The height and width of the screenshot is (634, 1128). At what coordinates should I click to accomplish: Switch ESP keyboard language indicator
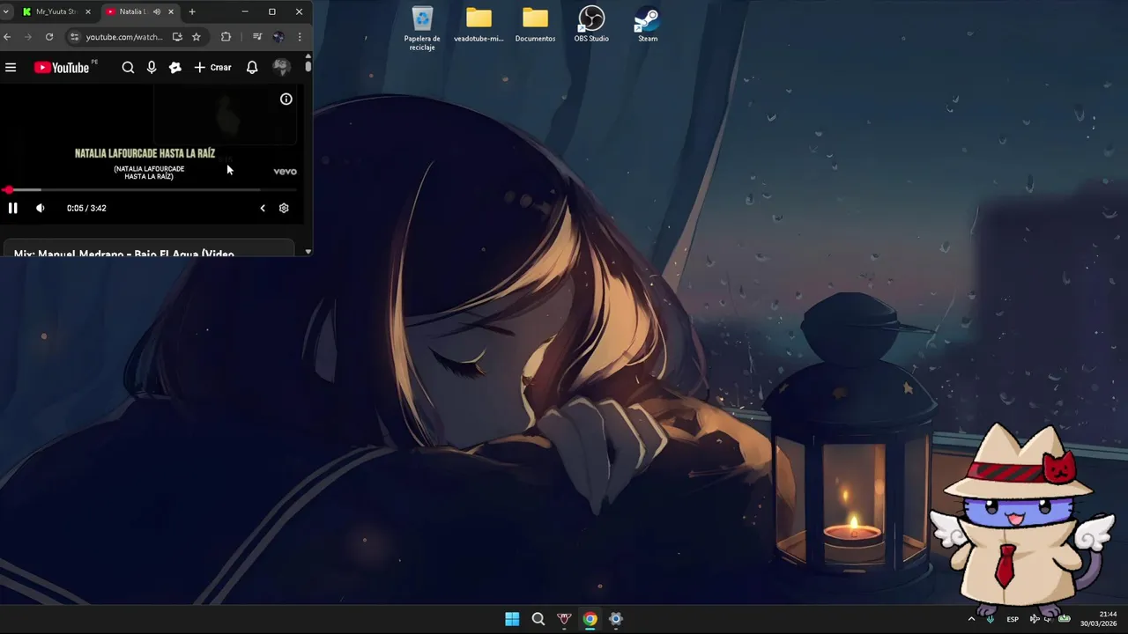(x=1013, y=619)
